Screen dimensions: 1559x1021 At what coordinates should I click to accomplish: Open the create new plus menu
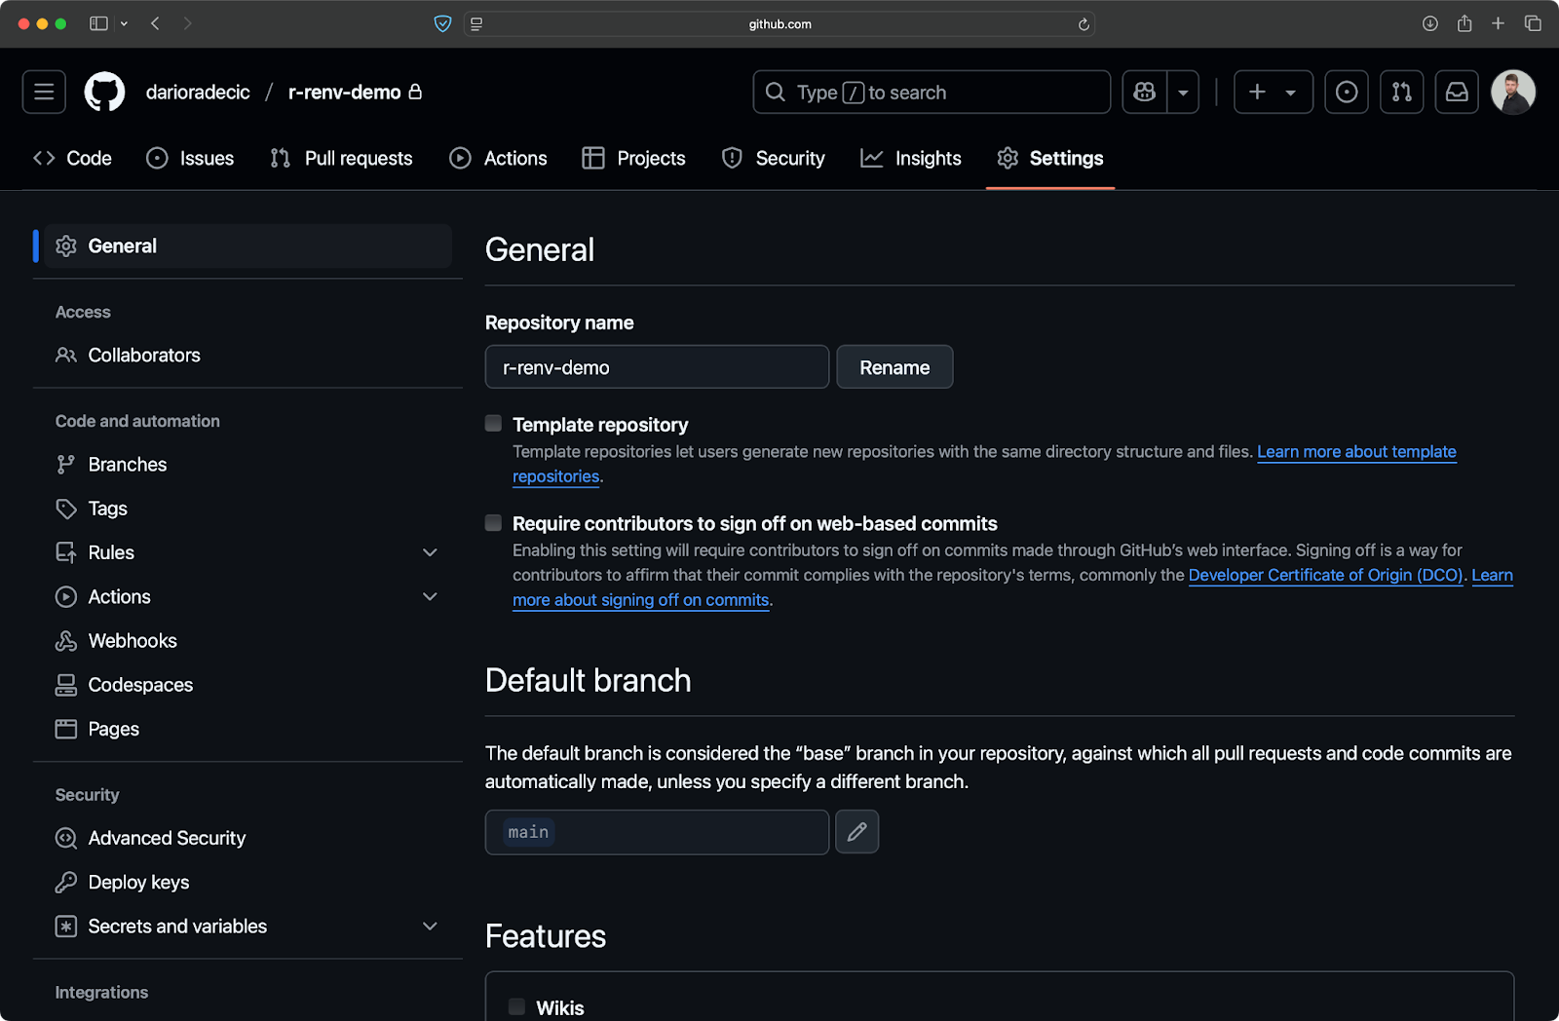click(x=1274, y=92)
